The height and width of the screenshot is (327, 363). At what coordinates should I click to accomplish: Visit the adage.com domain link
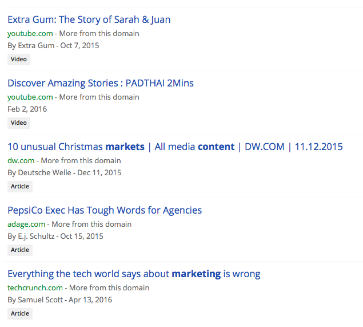26,224
